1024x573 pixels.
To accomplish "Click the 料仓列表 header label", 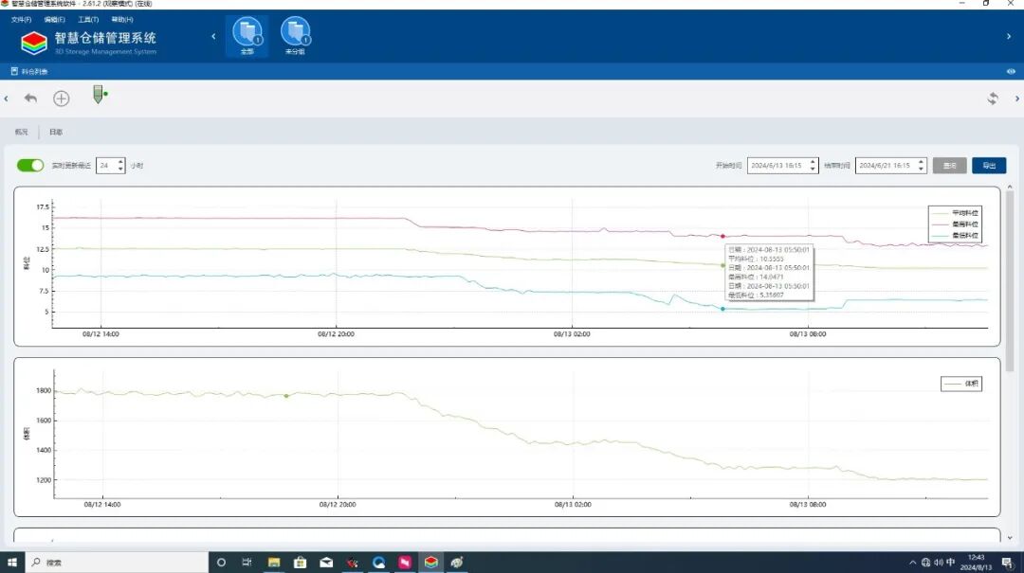I will pos(35,71).
